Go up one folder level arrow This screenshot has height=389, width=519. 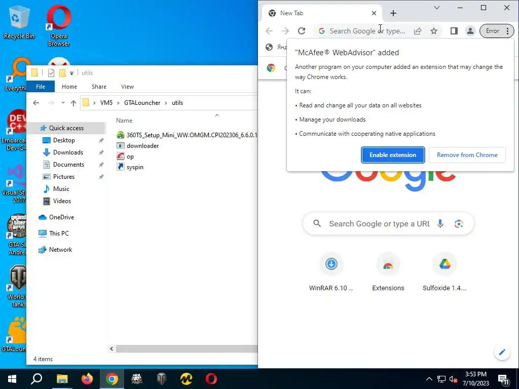pos(73,103)
